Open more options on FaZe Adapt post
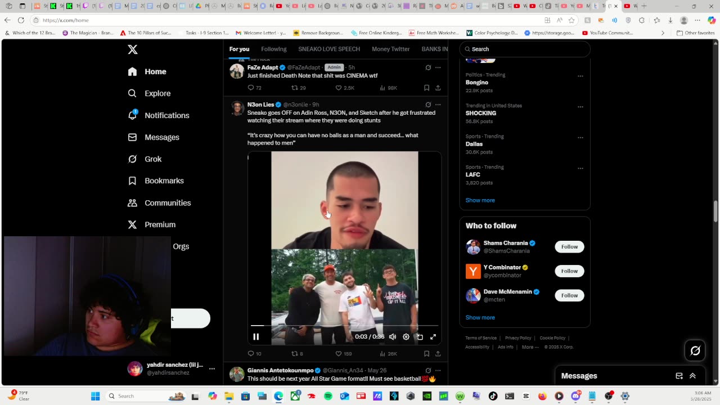Image resolution: width=720 pixels, height=405 pixels. point(438,67)
